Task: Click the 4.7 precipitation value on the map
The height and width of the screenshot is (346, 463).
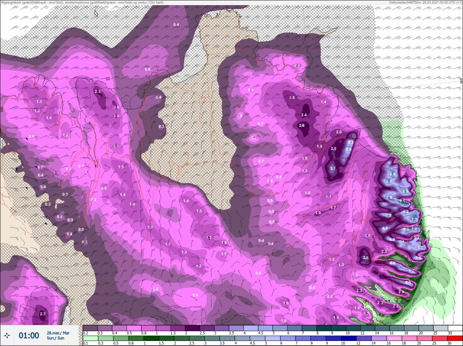Action: click(385, 228)
